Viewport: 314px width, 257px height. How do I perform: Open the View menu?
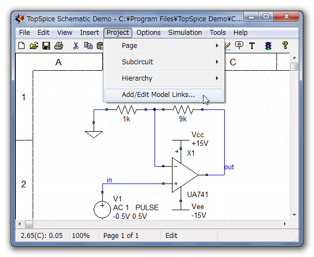coord(64,33)
